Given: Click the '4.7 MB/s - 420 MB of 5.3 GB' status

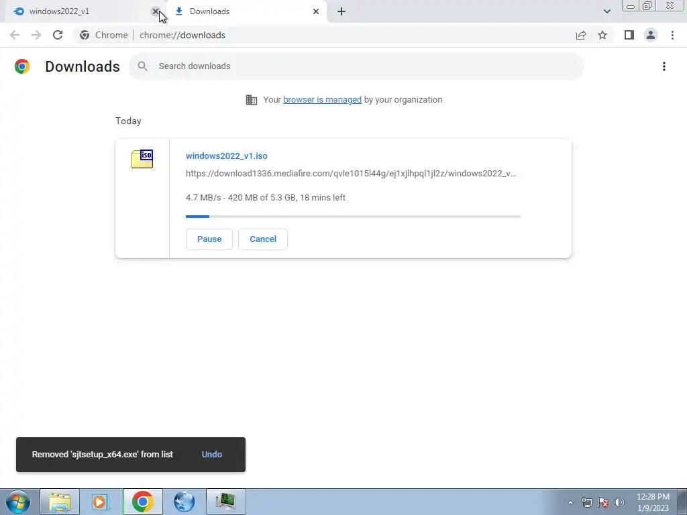Looking at the screenshot, I should pyautogui.click(x=266, y=198).
